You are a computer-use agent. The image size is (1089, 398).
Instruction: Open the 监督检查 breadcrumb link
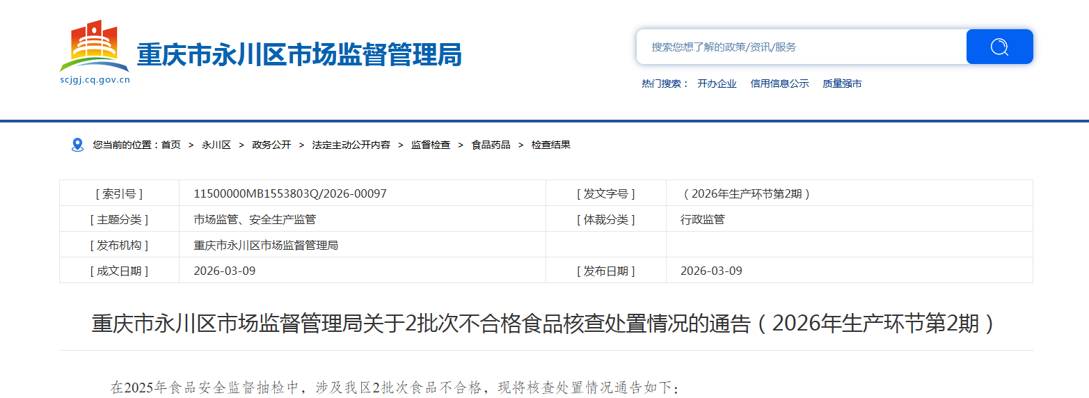click(x=431, y=145)
